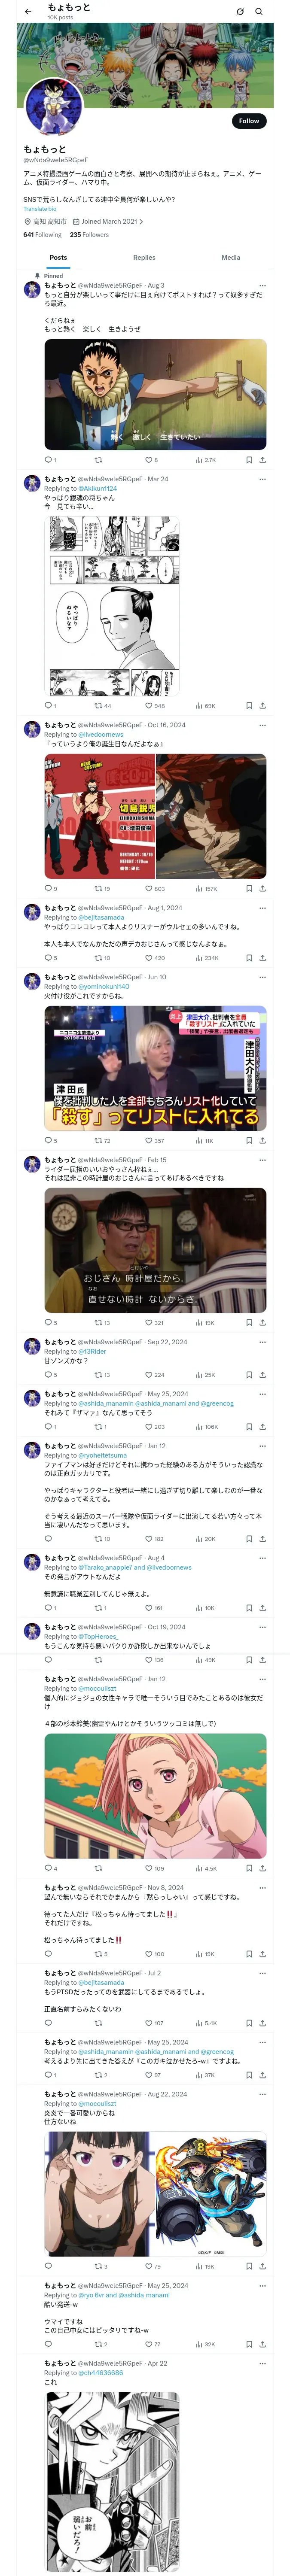Switch to the Replies tab
Viewport: 290px width, 2576px height.
pos(144,257)
